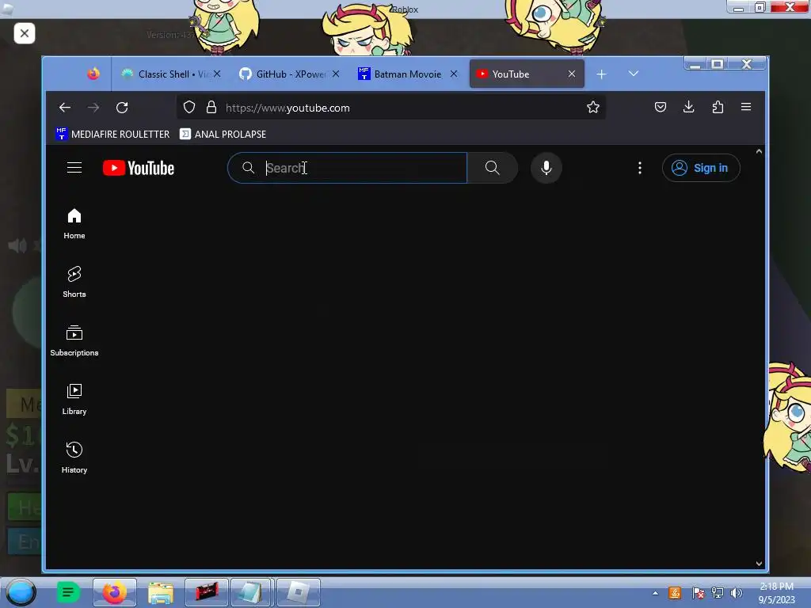Click the Sign in button
The height and width of the screenshot is (608, 811).
[x=701, y=168]
